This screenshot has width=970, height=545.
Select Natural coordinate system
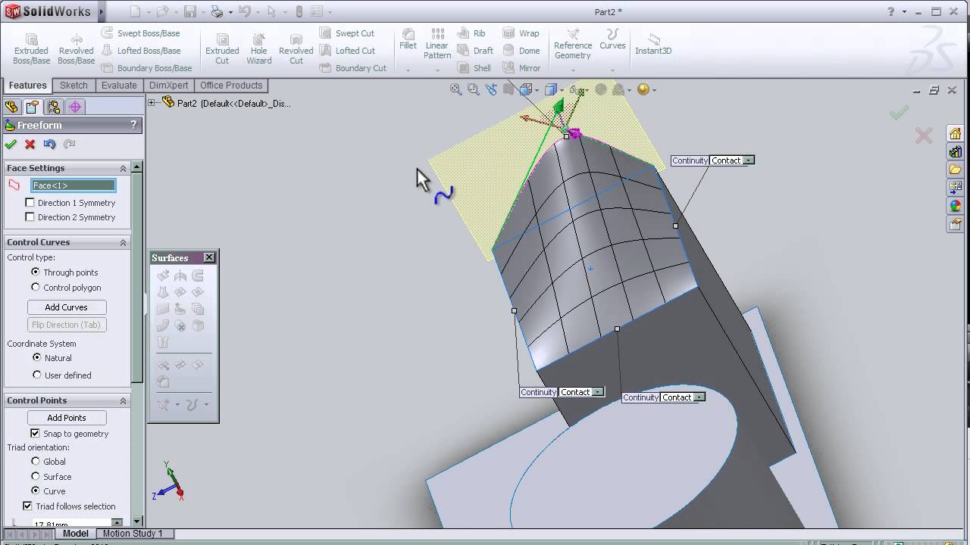click(x=36, y=357)
